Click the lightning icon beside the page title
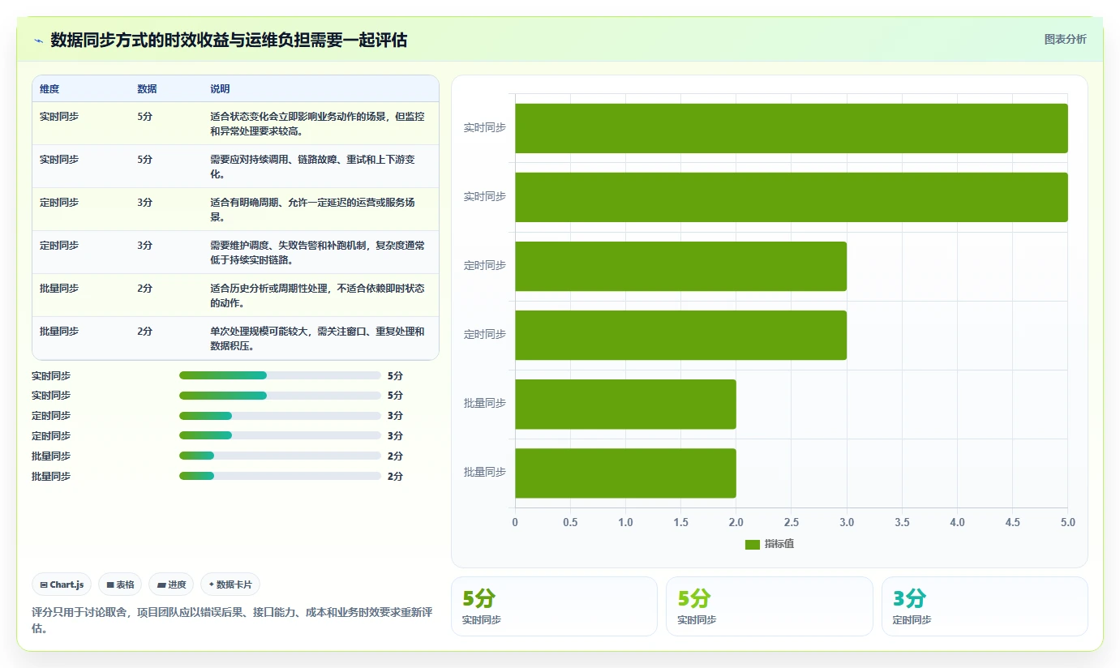The width and height of the screenshot is (1120, 668). pos(38,41)
